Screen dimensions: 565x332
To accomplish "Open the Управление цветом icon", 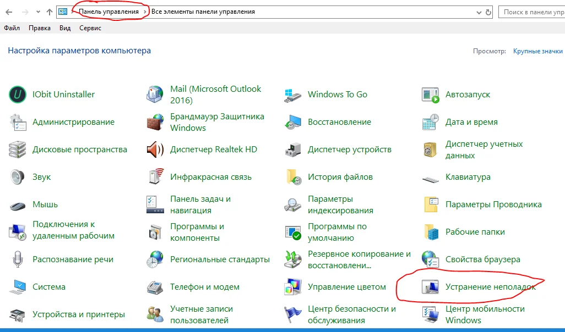I will click(x=292, y=287).
